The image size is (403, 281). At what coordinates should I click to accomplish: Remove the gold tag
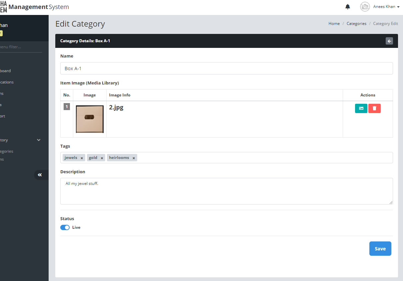coord(102,158)
